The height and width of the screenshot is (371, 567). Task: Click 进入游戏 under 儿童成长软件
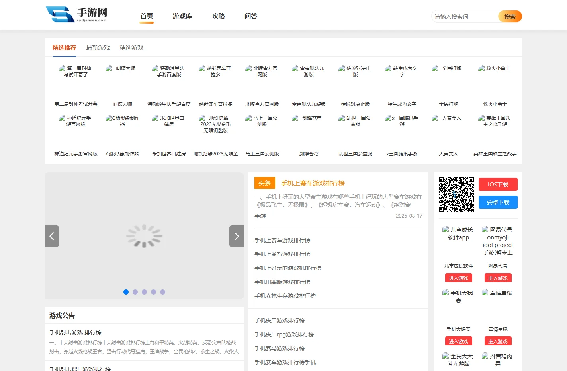pos(458,278)
